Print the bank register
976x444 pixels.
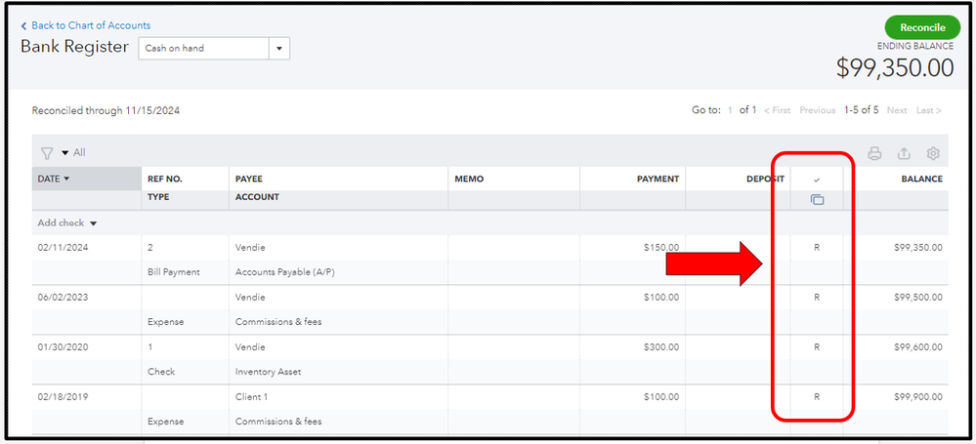pos(874,153)
